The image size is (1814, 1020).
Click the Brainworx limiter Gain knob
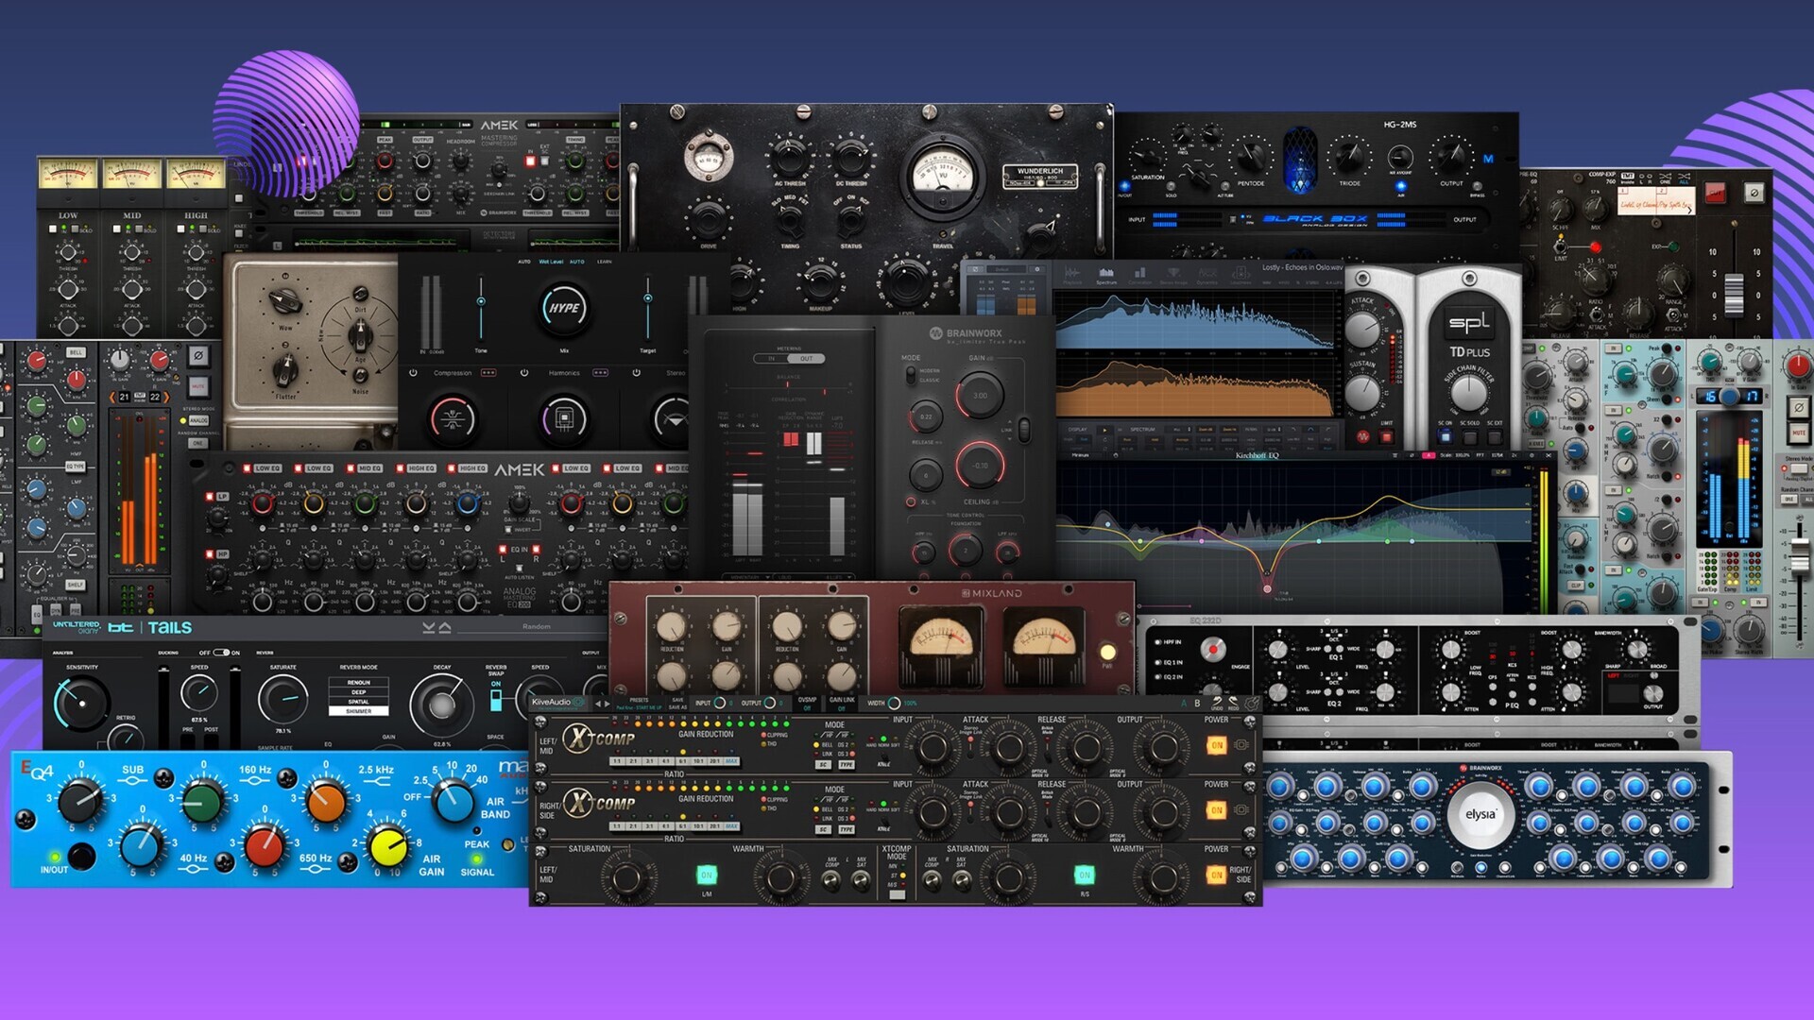pos(980,396)
